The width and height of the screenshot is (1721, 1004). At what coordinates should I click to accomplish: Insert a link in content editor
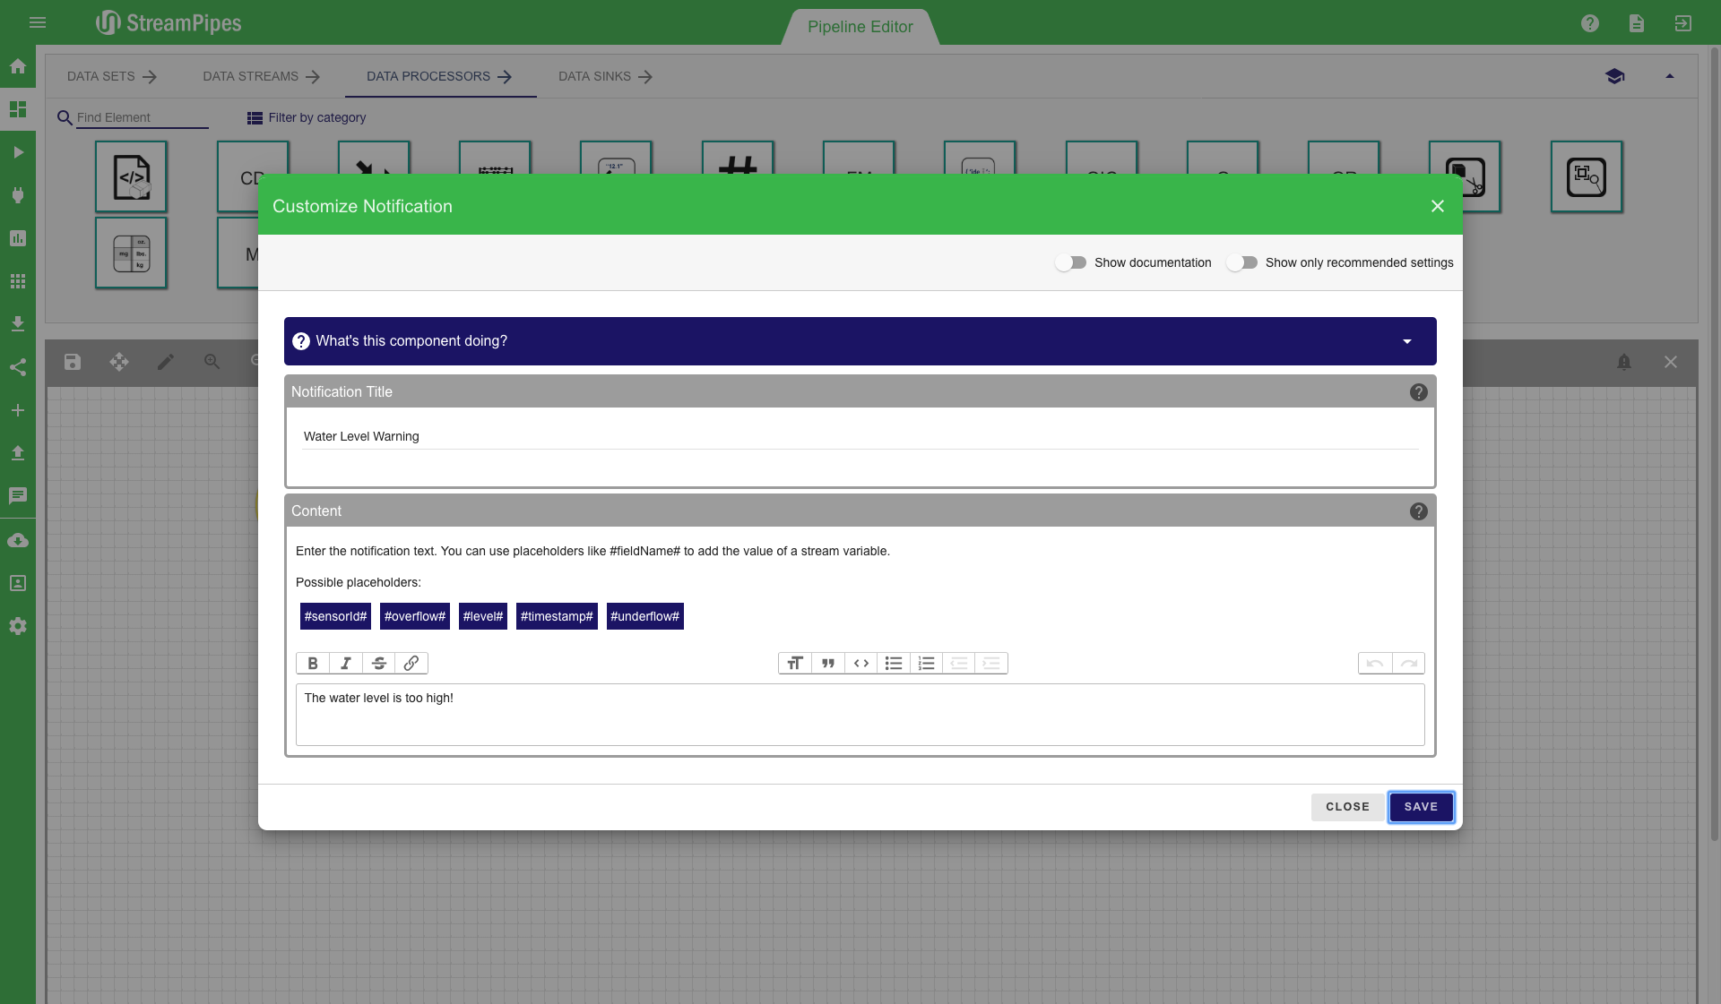tap(411, 664)
